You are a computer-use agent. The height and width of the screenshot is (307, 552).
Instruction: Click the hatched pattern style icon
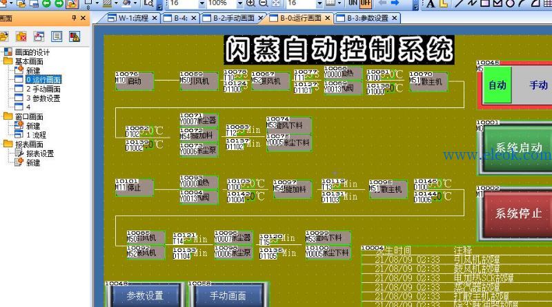(108, 3)
